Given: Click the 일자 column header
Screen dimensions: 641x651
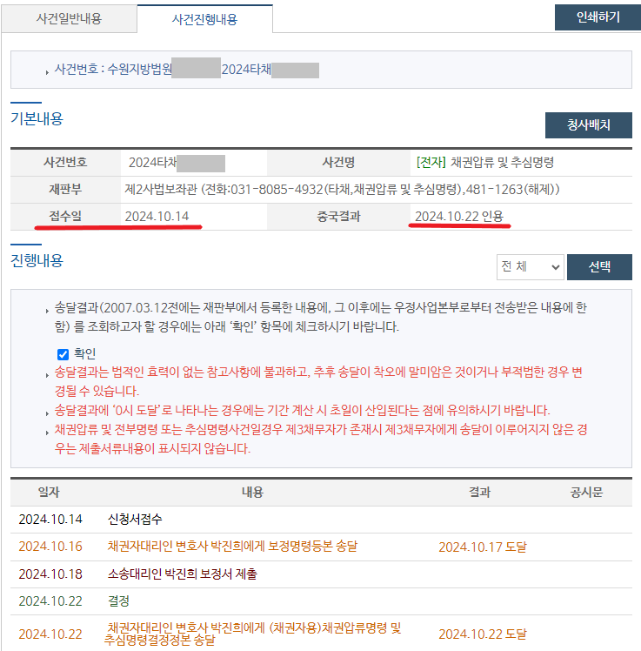Looking at the screenshot, I should (x=49, y=493).
